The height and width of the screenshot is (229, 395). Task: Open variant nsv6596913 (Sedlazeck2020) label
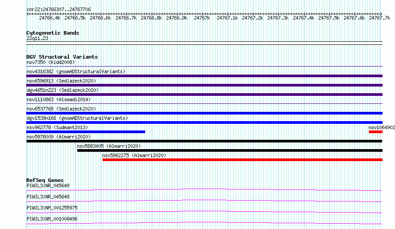pyautogui.click(x=61, y=81)
